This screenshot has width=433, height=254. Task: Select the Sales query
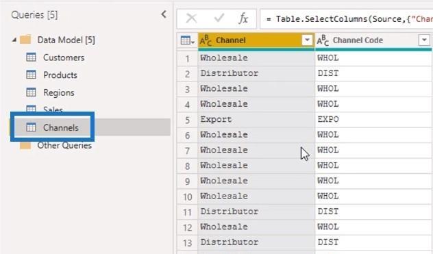coord(53,109)
